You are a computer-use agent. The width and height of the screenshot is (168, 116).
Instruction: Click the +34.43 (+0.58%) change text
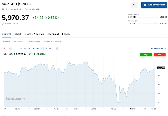pyautogui.click(x=46, y=18)
